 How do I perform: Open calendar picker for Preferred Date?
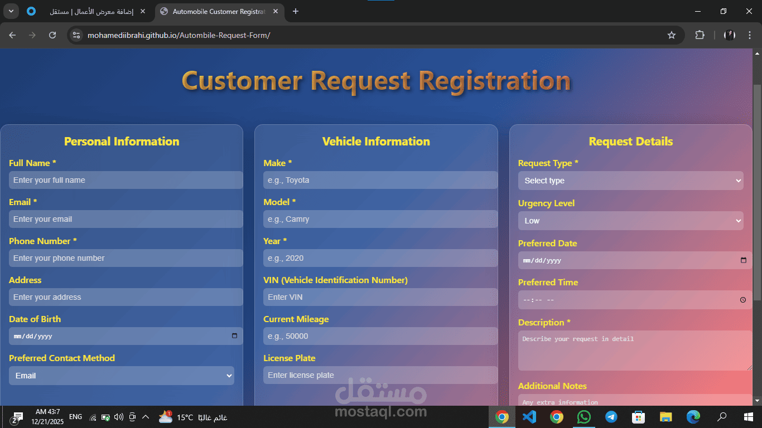point(743,260)
